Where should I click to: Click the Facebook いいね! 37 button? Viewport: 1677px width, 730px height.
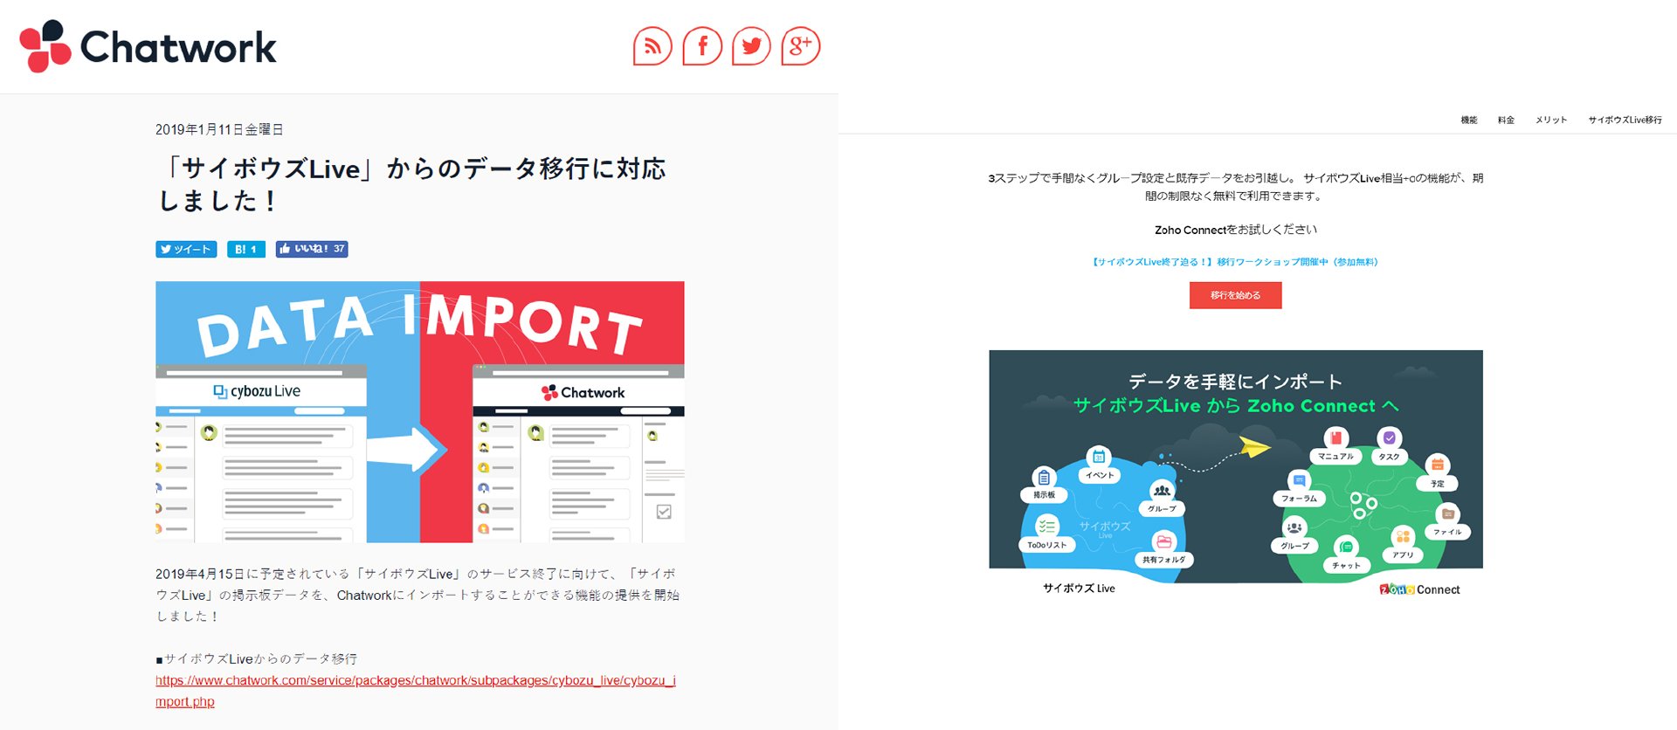click(312, 249)
